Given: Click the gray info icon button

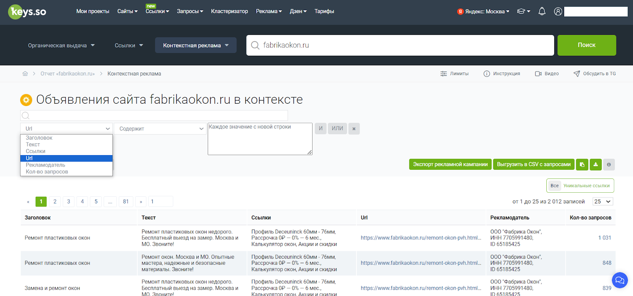Looking at the screenshot, I should [609, 165].
